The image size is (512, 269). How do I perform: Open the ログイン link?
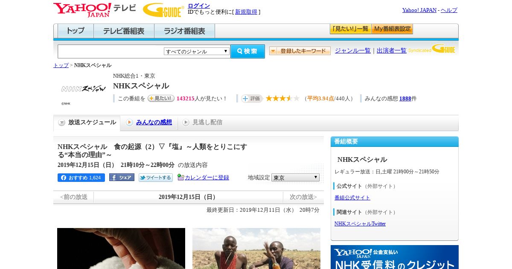199,6
